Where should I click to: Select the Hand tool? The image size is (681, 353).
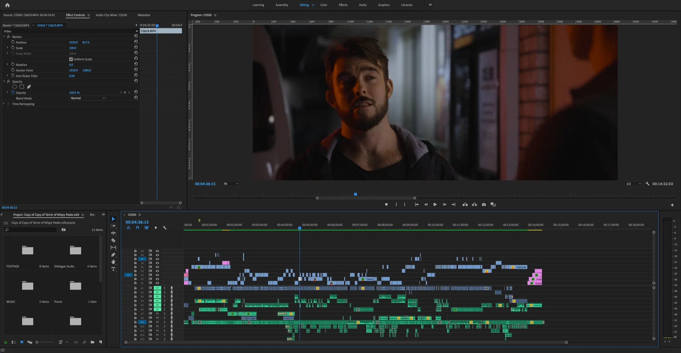[x=113, y=262]
